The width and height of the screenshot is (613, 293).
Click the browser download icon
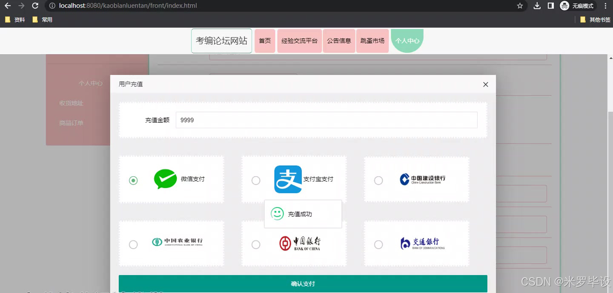pos(537,6)
